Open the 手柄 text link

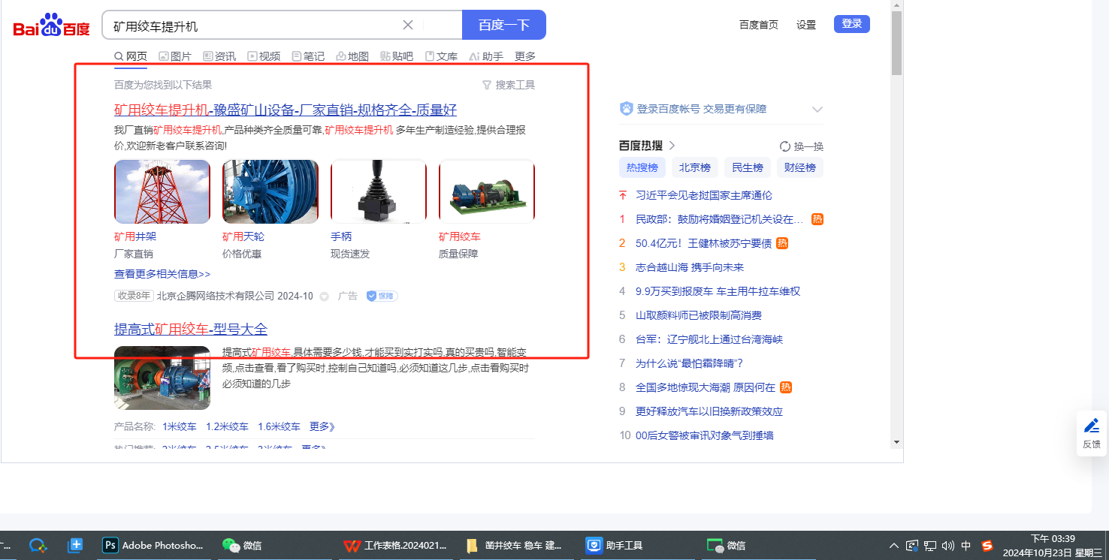[341, 236]
